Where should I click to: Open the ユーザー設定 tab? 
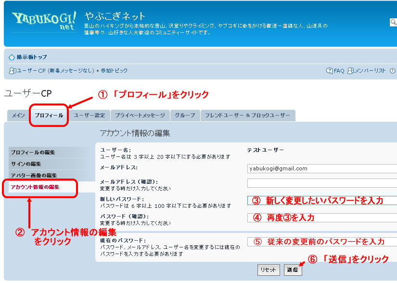tap(89, 116)
